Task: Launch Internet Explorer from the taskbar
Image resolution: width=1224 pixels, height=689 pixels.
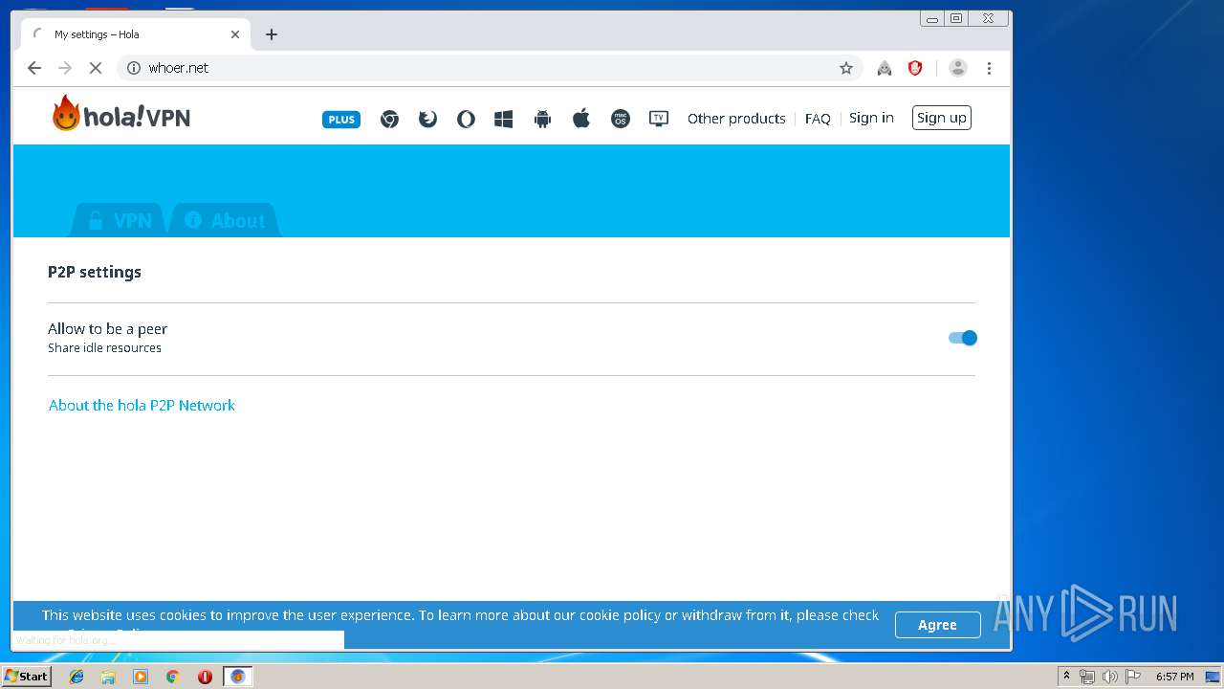Action: [x=76, y=677]
